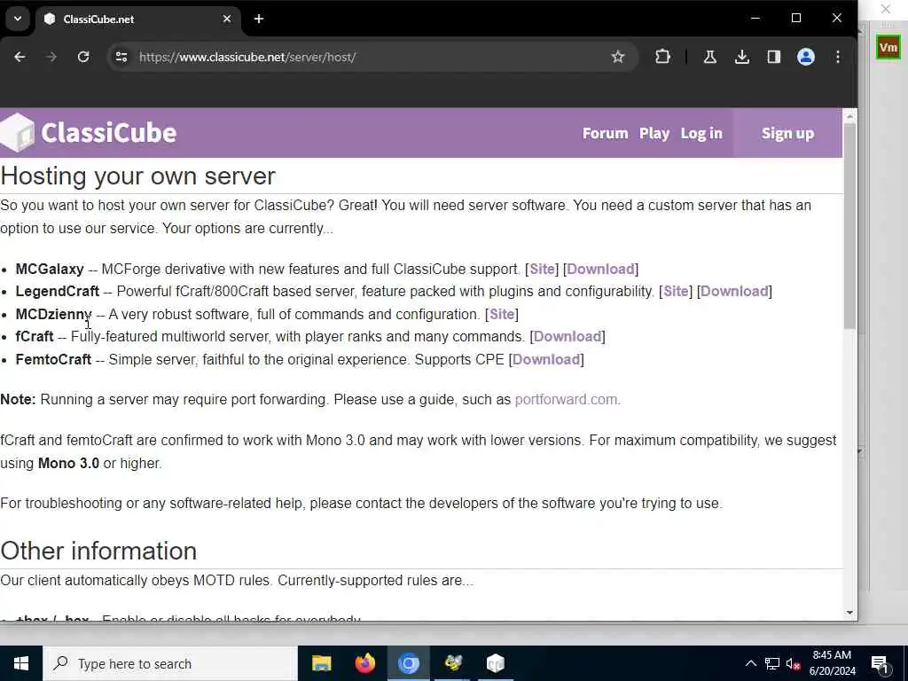Open the Windows Start menu
The image size is (908, 681).
pos(21,663)
